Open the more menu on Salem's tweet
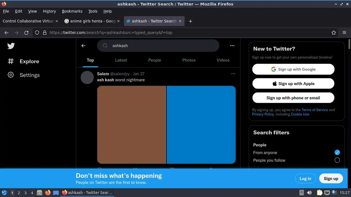Image resolution: width=351 pixels, height=197 pixels. 233,74
